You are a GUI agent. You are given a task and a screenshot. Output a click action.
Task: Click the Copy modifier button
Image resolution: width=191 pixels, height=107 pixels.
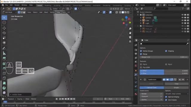coord(177,84)
